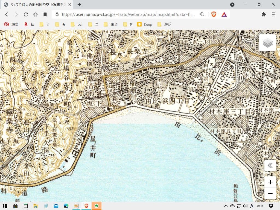Open the Keep bookmark
The image size is (280, 210).
(x=145, y=24)
